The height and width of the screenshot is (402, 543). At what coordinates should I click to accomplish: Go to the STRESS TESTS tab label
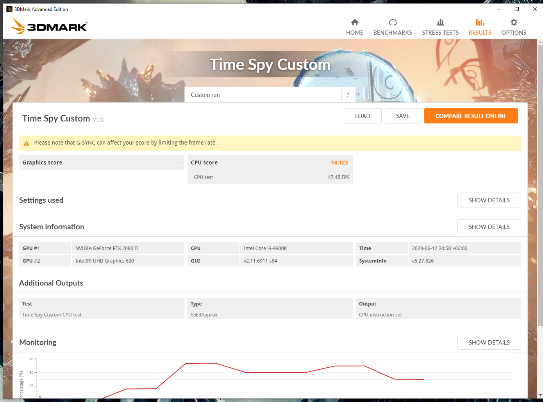pyautogui.click(x=440, y=33)
